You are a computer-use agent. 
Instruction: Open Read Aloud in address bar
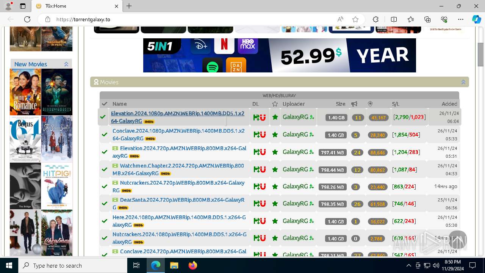pos(340,19)
